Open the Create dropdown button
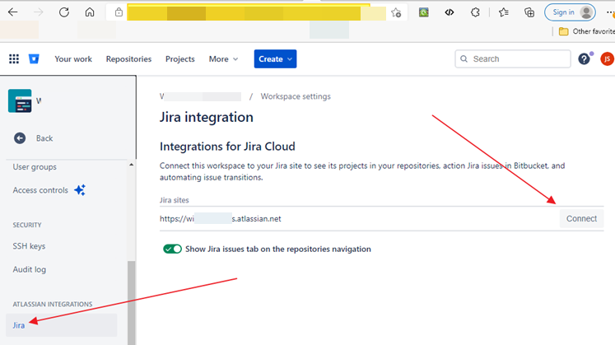The width and height of the screenshot is (615, 345). coord(275,58)
